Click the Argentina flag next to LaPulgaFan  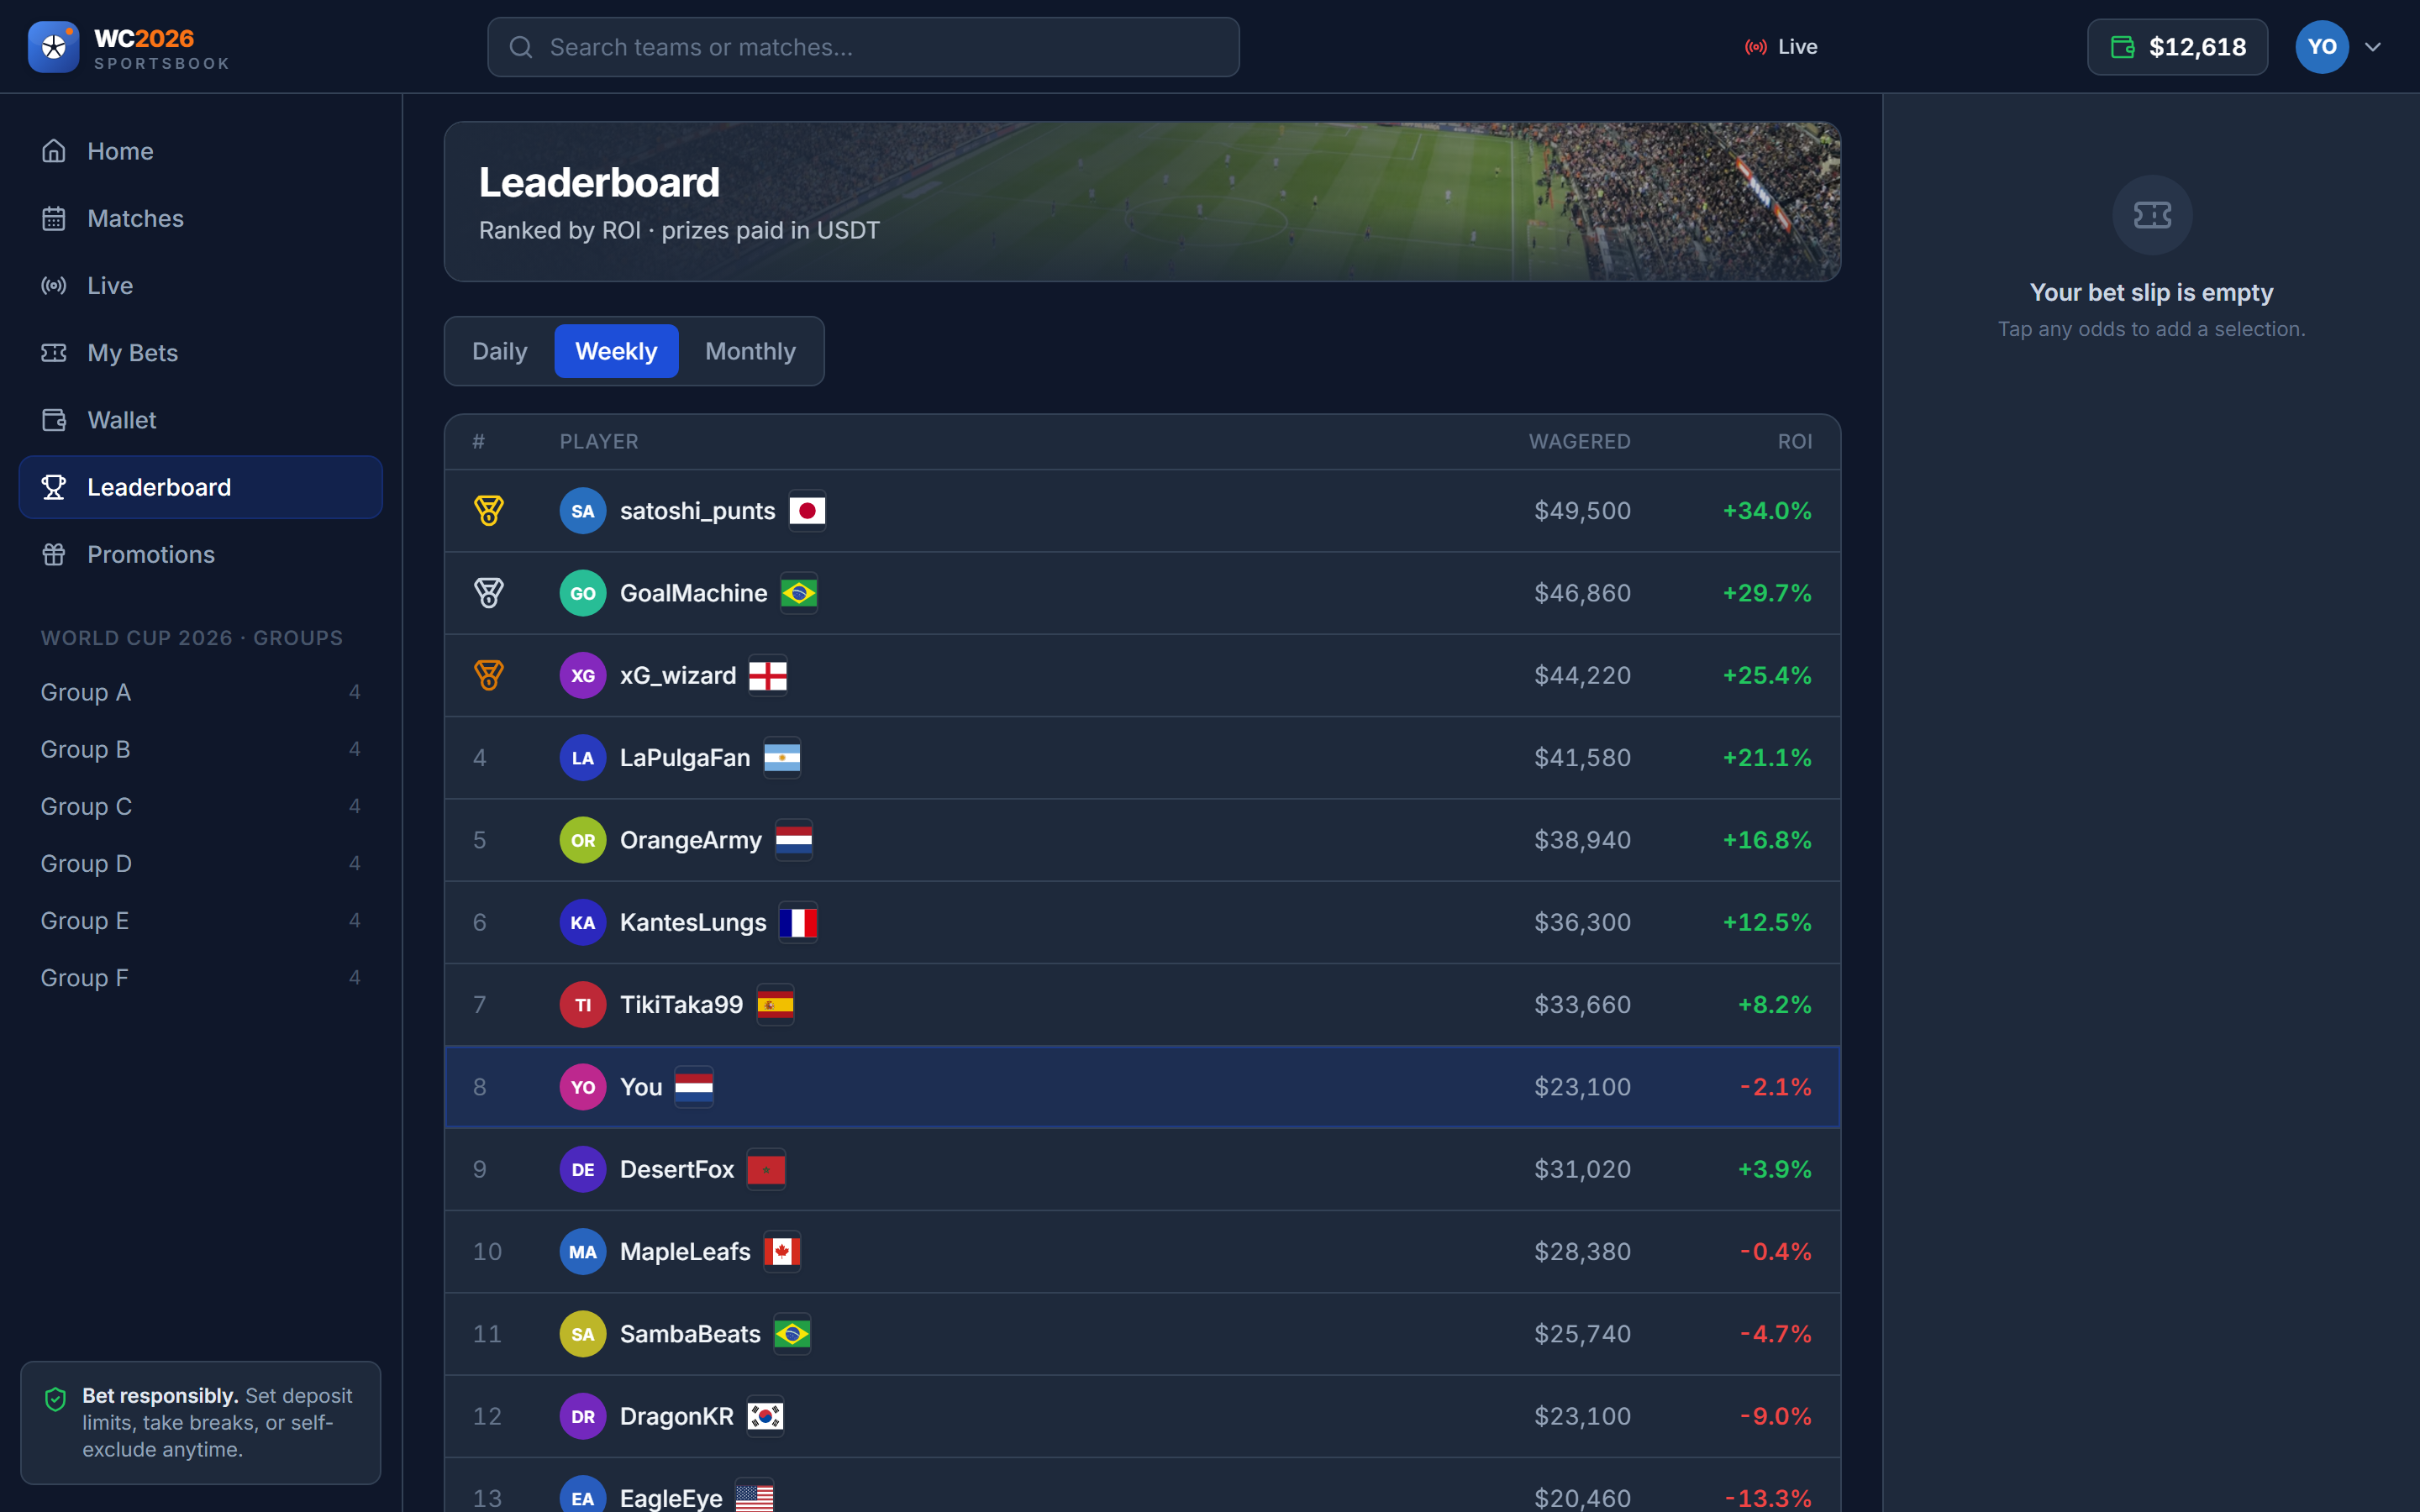782,758
